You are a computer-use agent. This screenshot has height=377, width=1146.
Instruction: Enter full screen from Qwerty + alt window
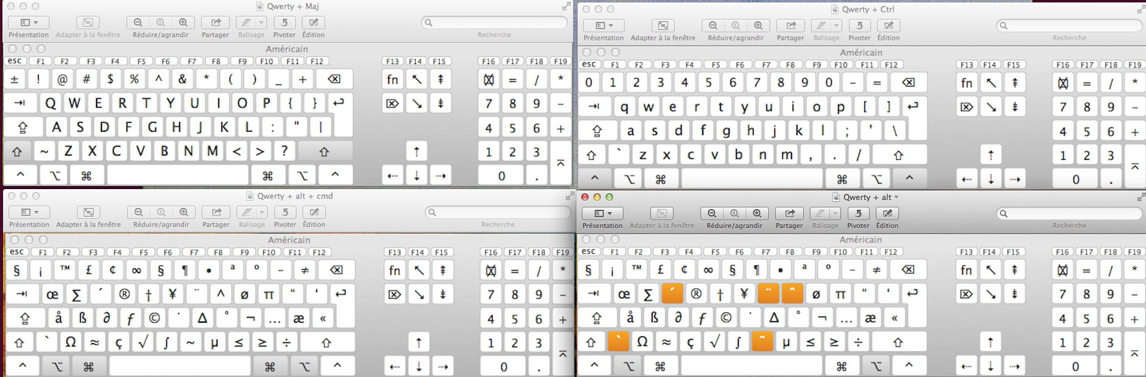(1140, 197)
